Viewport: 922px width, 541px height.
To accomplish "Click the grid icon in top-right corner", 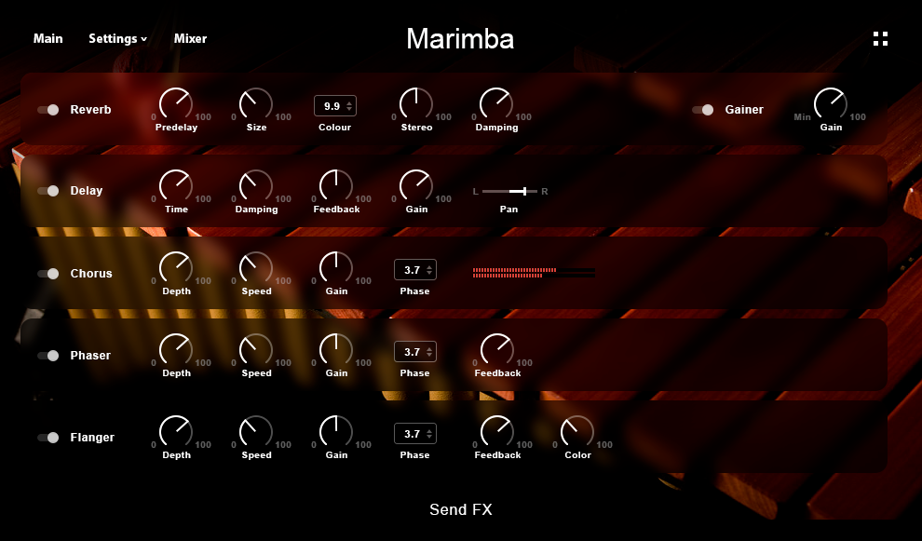I will point(880,38).
